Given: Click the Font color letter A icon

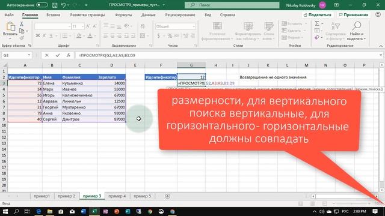Looking at the screenshot, I should (90, 36).
